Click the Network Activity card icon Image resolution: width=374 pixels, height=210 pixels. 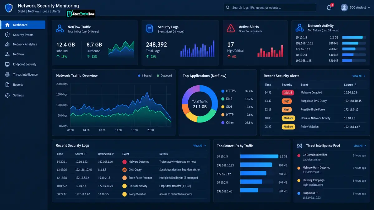point(300,28)
